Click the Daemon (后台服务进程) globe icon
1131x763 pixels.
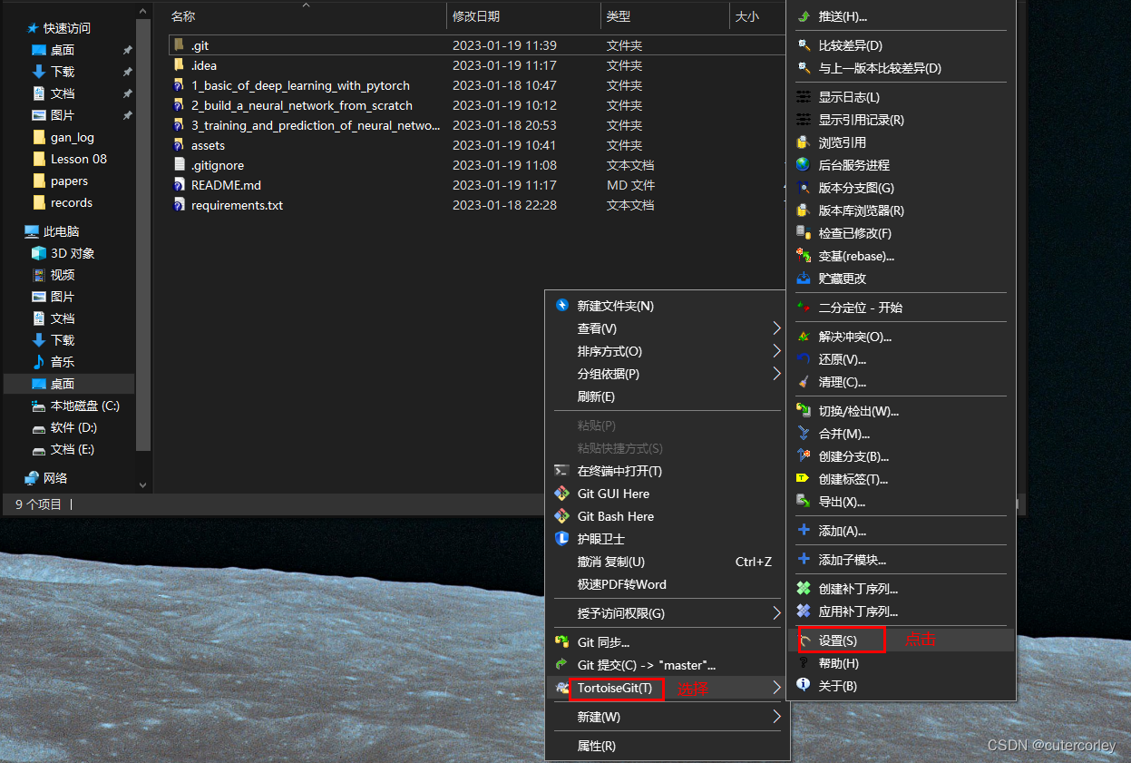[x=804, y=165]
